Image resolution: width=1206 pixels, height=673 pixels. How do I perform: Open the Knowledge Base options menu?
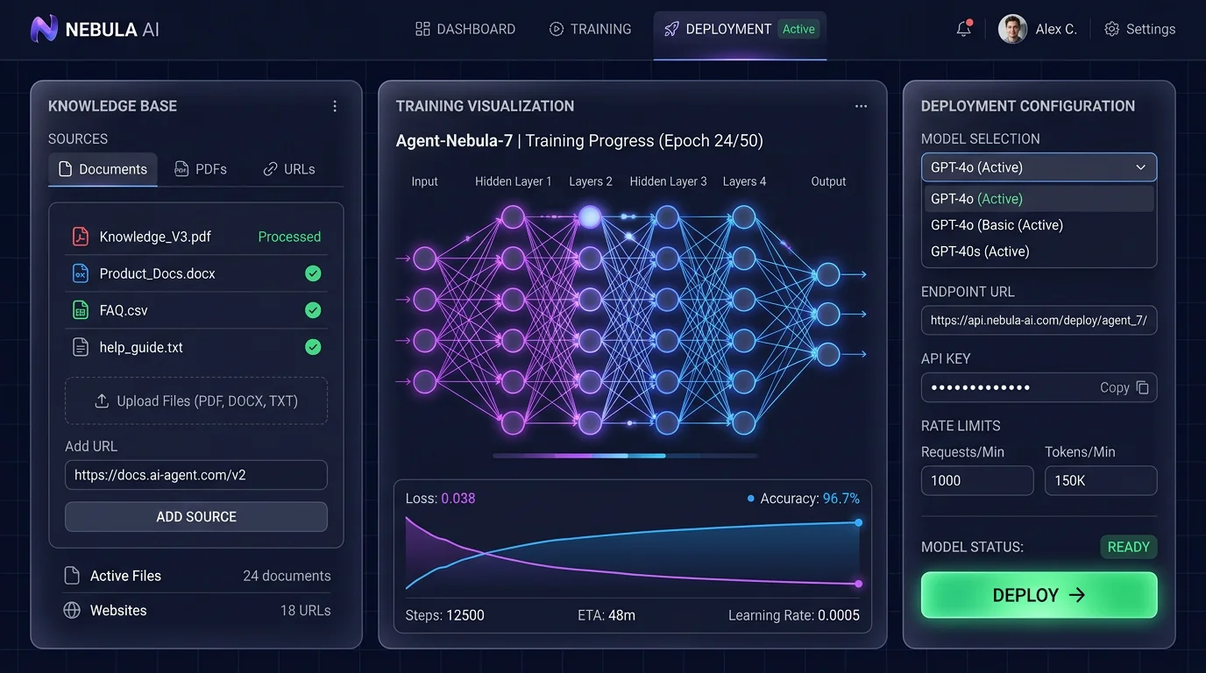point(335,105)
